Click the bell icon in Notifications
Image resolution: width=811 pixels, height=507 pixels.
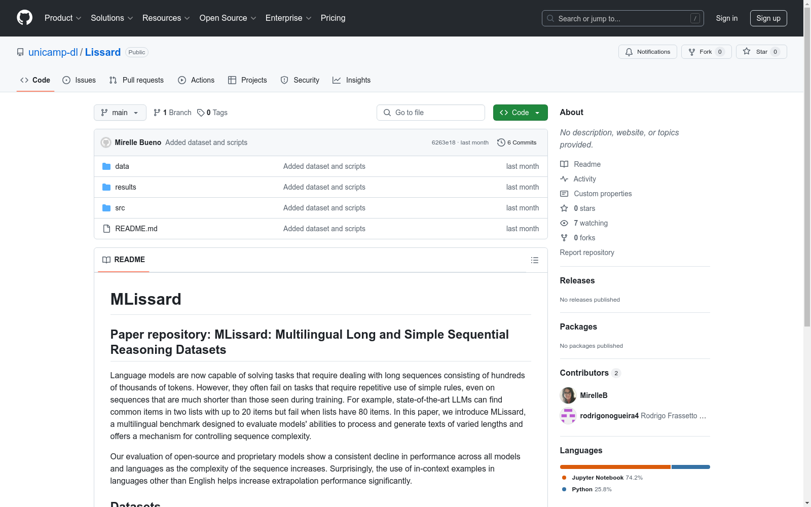click(x=629, y=52)
